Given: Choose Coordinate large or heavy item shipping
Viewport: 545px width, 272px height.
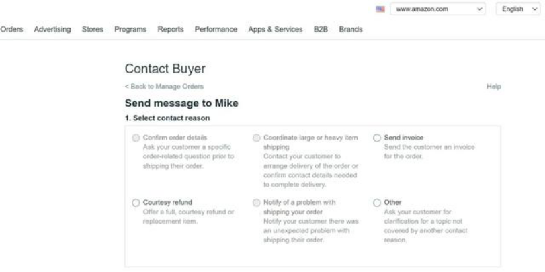Looking at the screenshot, I should 256,138.
